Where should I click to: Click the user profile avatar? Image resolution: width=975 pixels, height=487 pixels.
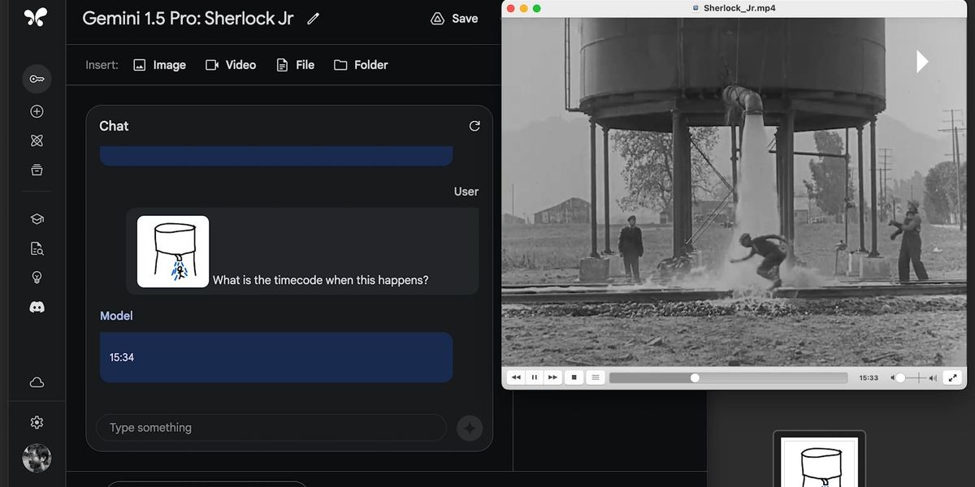(x=37, y=458)
